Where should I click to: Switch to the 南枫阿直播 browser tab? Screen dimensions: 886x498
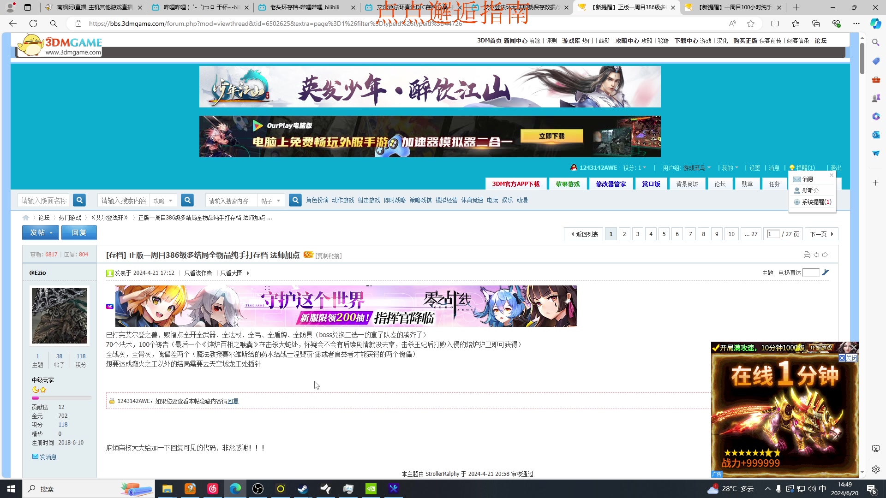94,7
